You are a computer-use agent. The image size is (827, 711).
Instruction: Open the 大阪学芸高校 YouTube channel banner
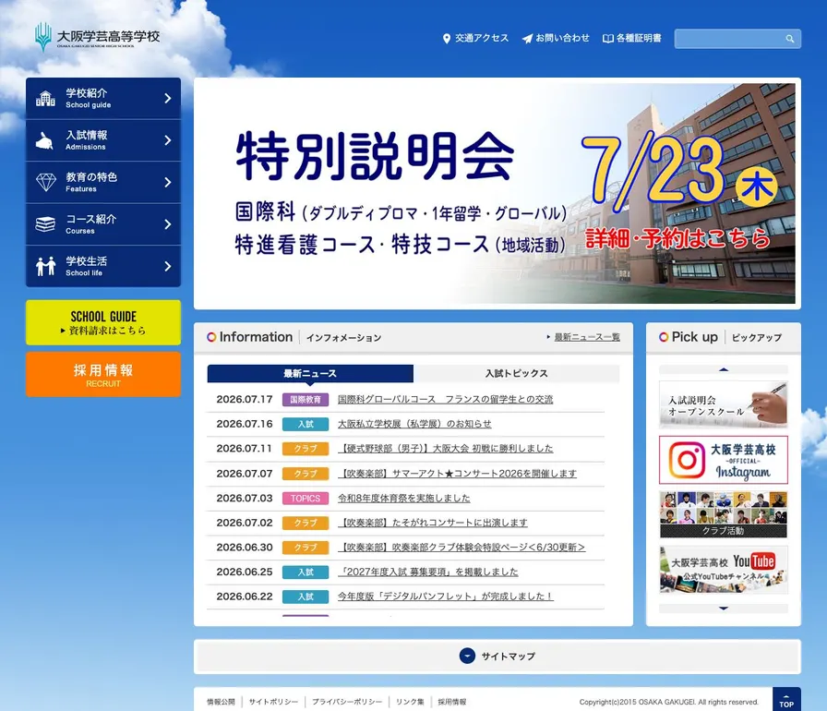723,570
